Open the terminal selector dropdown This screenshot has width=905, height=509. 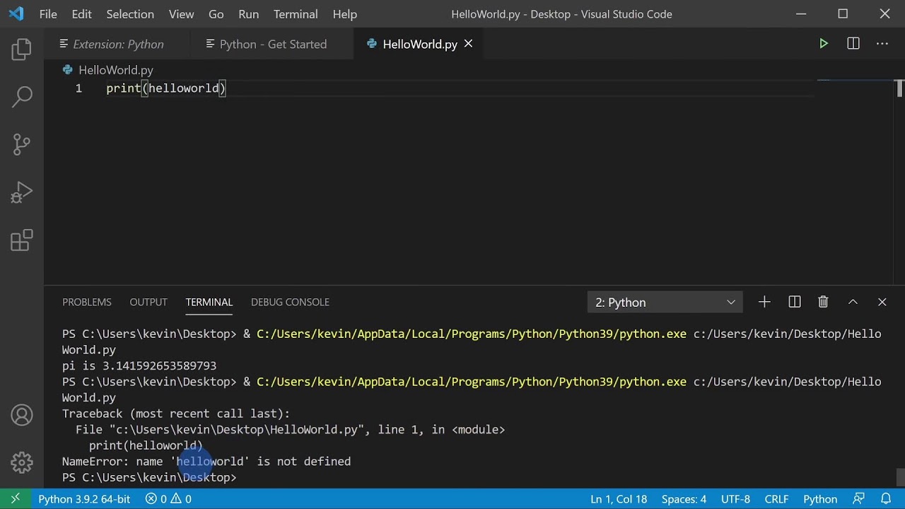[x=665, y=303]
